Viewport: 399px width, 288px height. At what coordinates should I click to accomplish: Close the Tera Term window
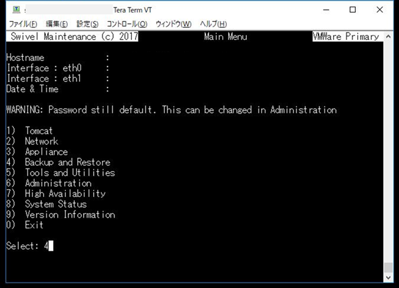tap(380, 10)
